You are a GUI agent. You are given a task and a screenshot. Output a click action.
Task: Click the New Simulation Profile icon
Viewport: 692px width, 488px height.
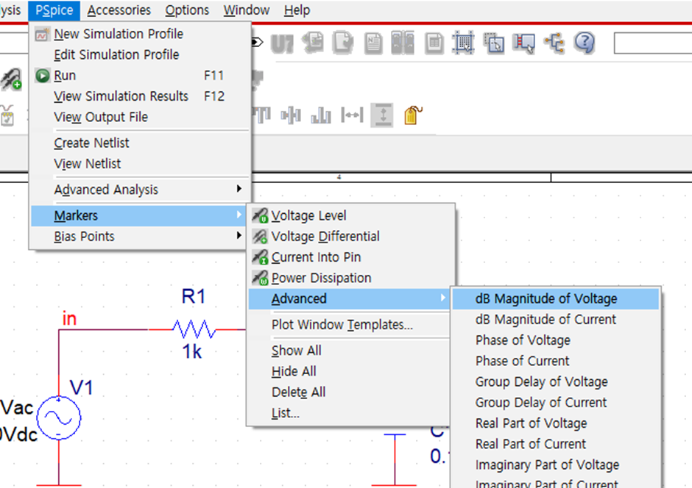42,34
